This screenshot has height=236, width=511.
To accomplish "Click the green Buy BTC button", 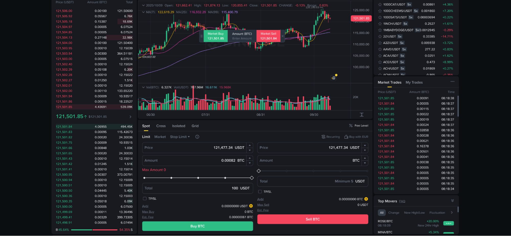I will (x=197, y=226).
